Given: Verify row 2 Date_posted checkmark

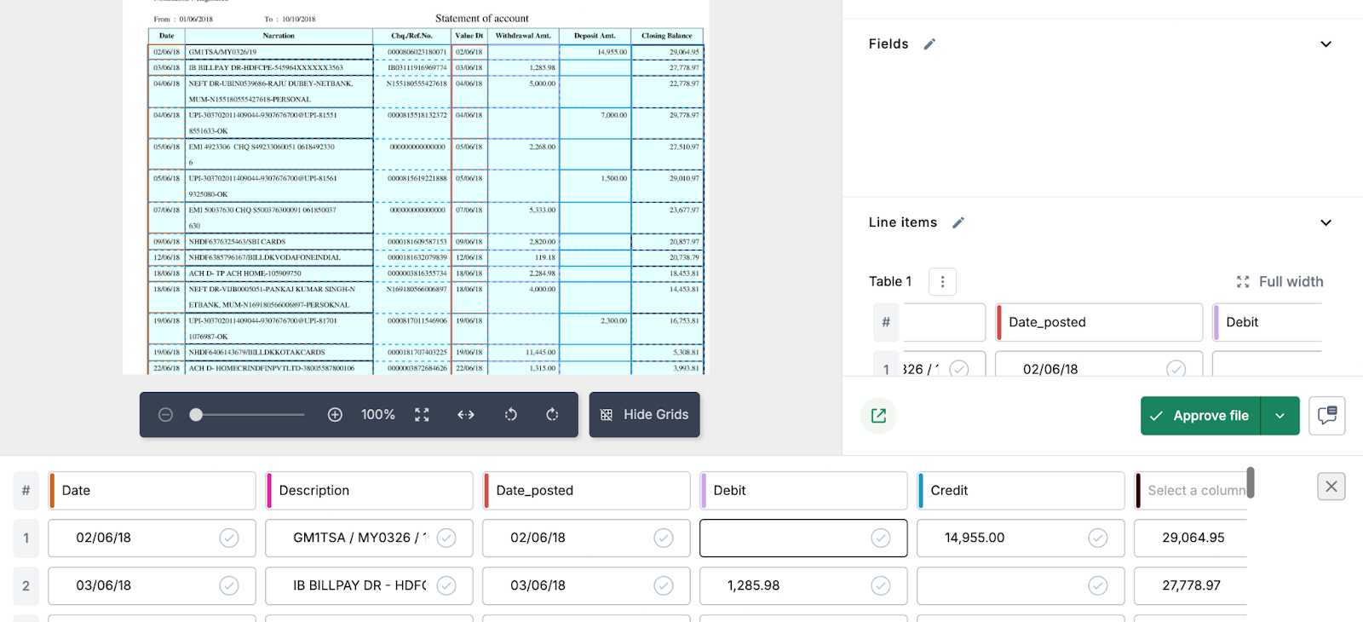Looking at the screenshot, I should pyautogui.click(x=664, y=585).
